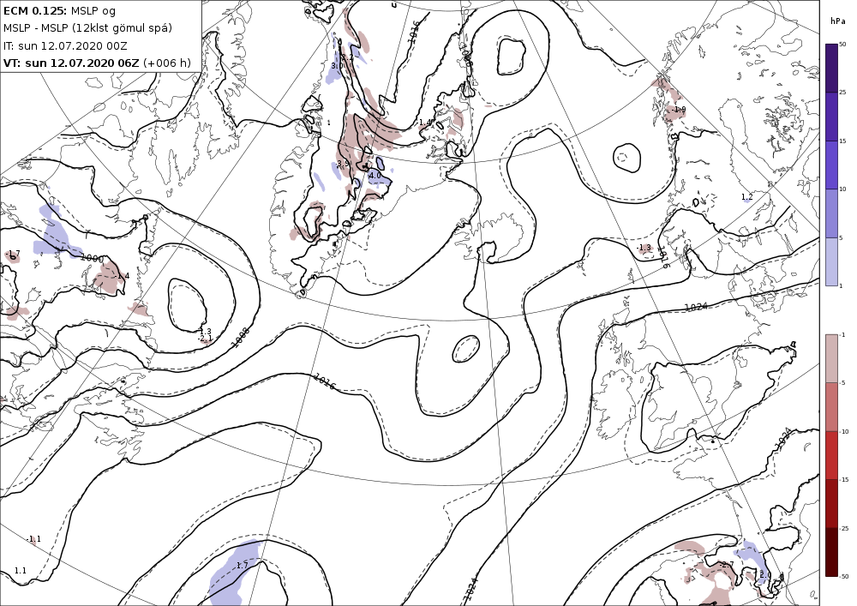Image resolution: width=857 pixels, height=606 pixels.
Task: Click the '-50' tick label on the red legend
Action: point(844,576)
